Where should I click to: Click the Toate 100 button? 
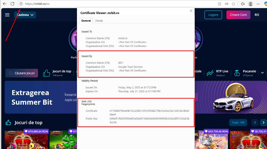click(x=238, y=122)
